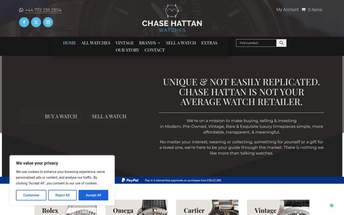Click the Chase Hattan Watches logo
This screenshot has width=344, height=215.
pyautogui.click(x=172, y=19)
